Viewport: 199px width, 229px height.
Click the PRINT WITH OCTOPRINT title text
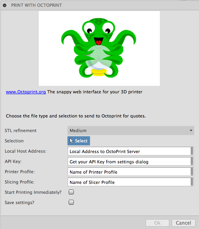tap(36, 5)
